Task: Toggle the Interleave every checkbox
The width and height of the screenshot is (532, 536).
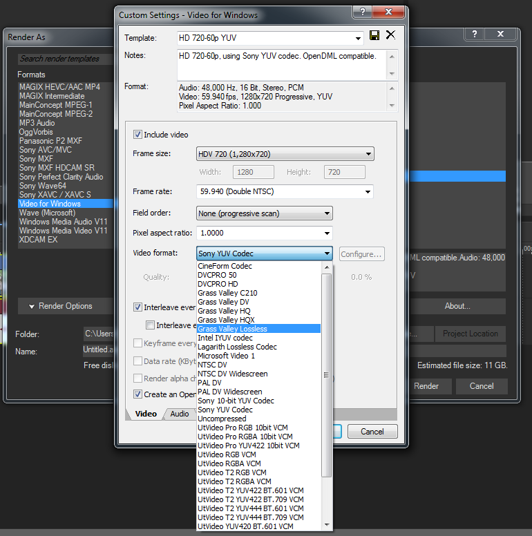Action: 138,307
